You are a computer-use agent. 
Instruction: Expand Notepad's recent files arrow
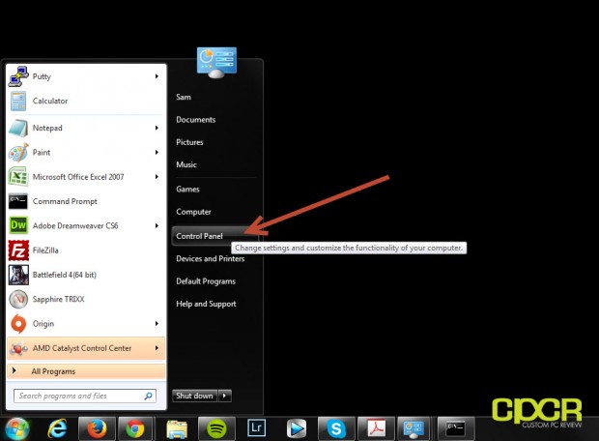[x=157, y=128]
